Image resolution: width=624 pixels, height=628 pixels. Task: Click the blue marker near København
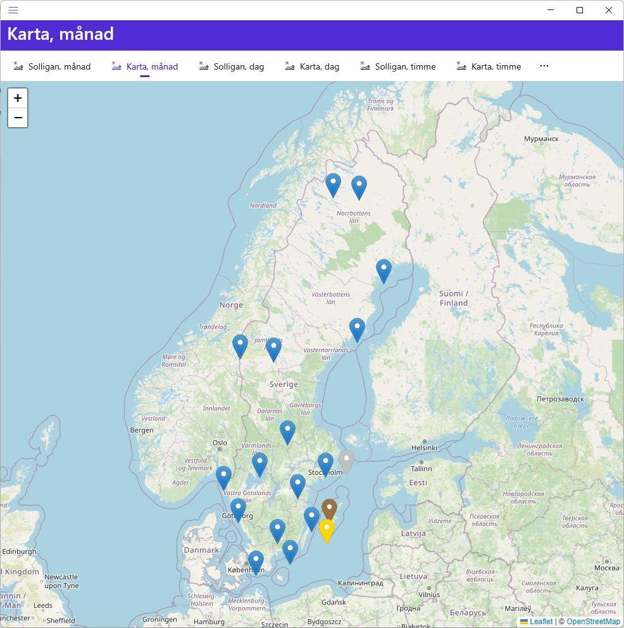pyautogui.click(x=256, y=563)
